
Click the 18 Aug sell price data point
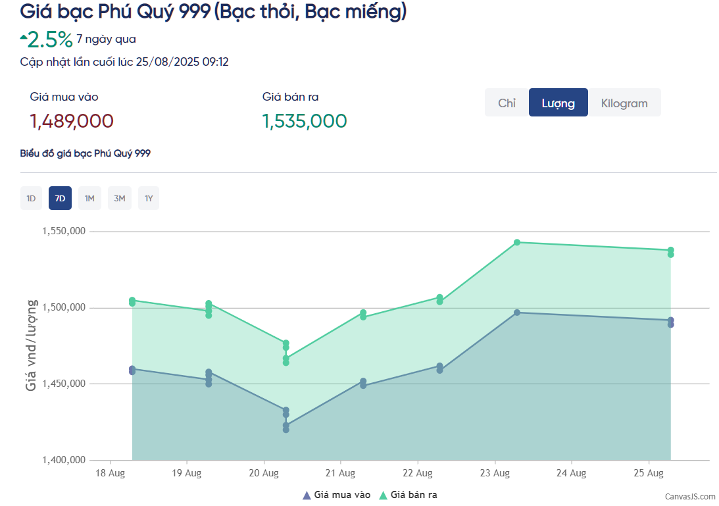132,301
